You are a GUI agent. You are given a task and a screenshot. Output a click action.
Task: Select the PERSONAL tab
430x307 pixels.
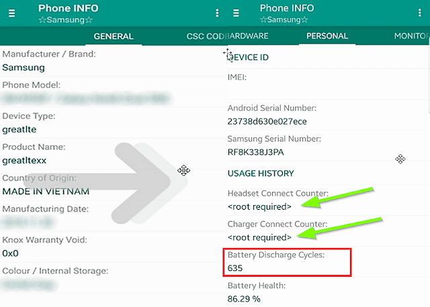click(327, 36)
